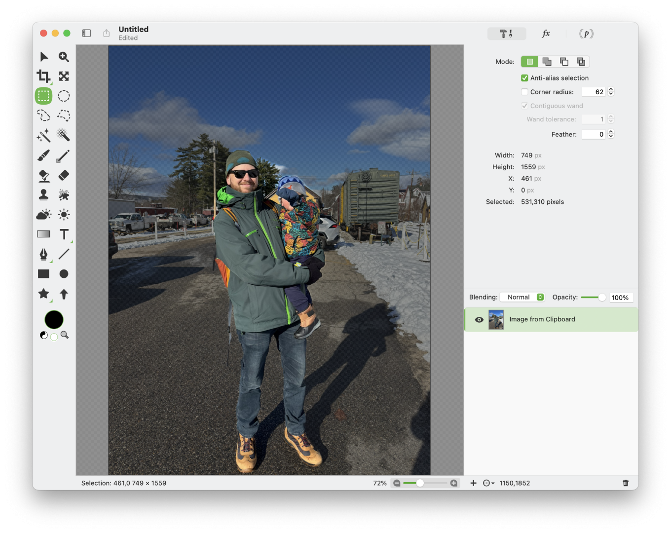Click the trash icon to delete layer
This screenshot has height=533, width=671.
coord(626,483)
